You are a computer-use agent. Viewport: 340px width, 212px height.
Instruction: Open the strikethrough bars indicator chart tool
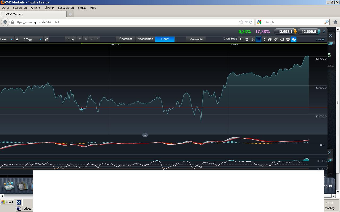tap(276, 39)
